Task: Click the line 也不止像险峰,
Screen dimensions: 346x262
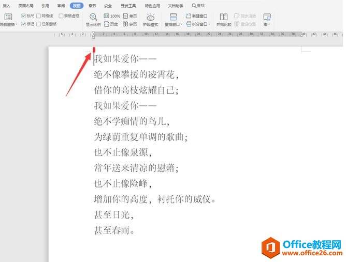Action: click(123, 183)
